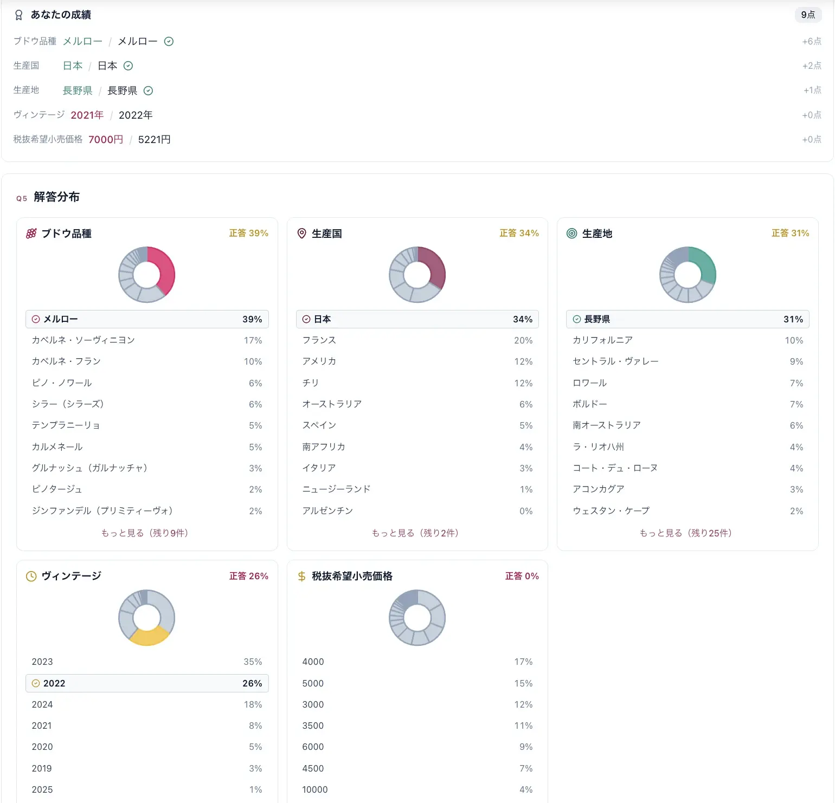
Task: Select the highlighted メルロー 39% row
Action: click(147, 319)
